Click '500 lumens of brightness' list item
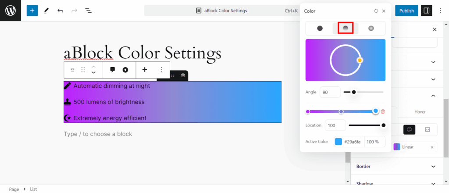 pos(109,102)
